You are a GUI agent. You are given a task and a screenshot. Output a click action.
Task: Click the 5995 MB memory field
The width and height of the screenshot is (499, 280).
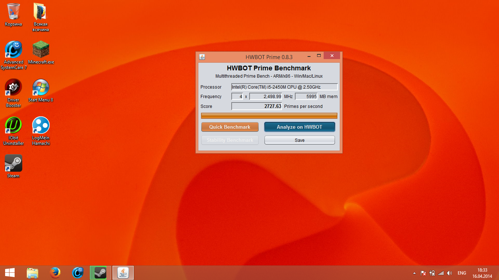306,96
